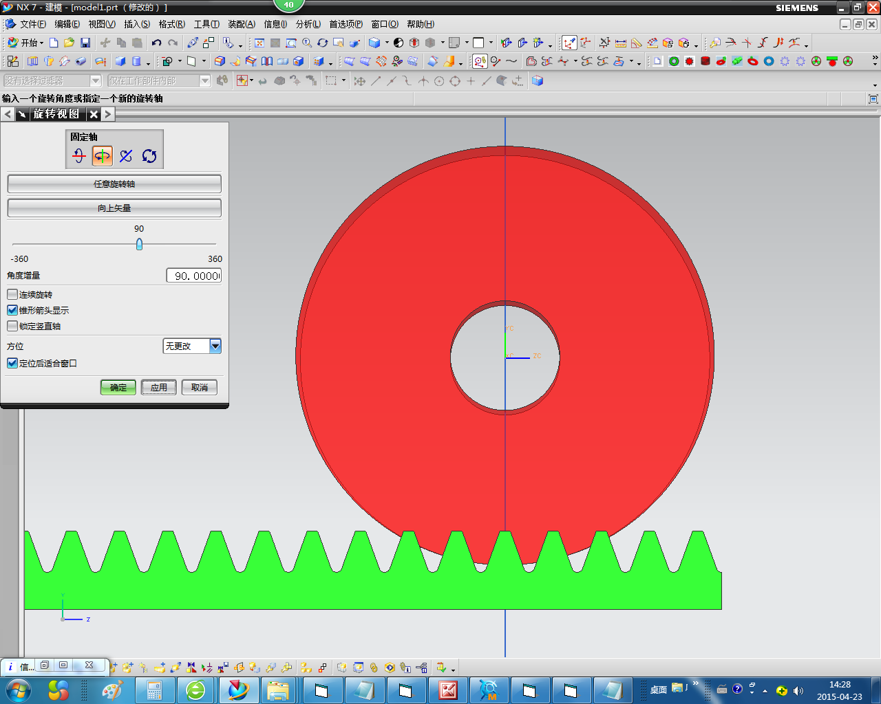Open the 视图(V) menu
This screenshot has width=881, height=704.
pos(102,24)
